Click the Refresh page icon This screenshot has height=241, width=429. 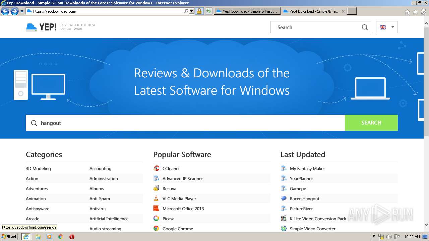click(209, 11)
